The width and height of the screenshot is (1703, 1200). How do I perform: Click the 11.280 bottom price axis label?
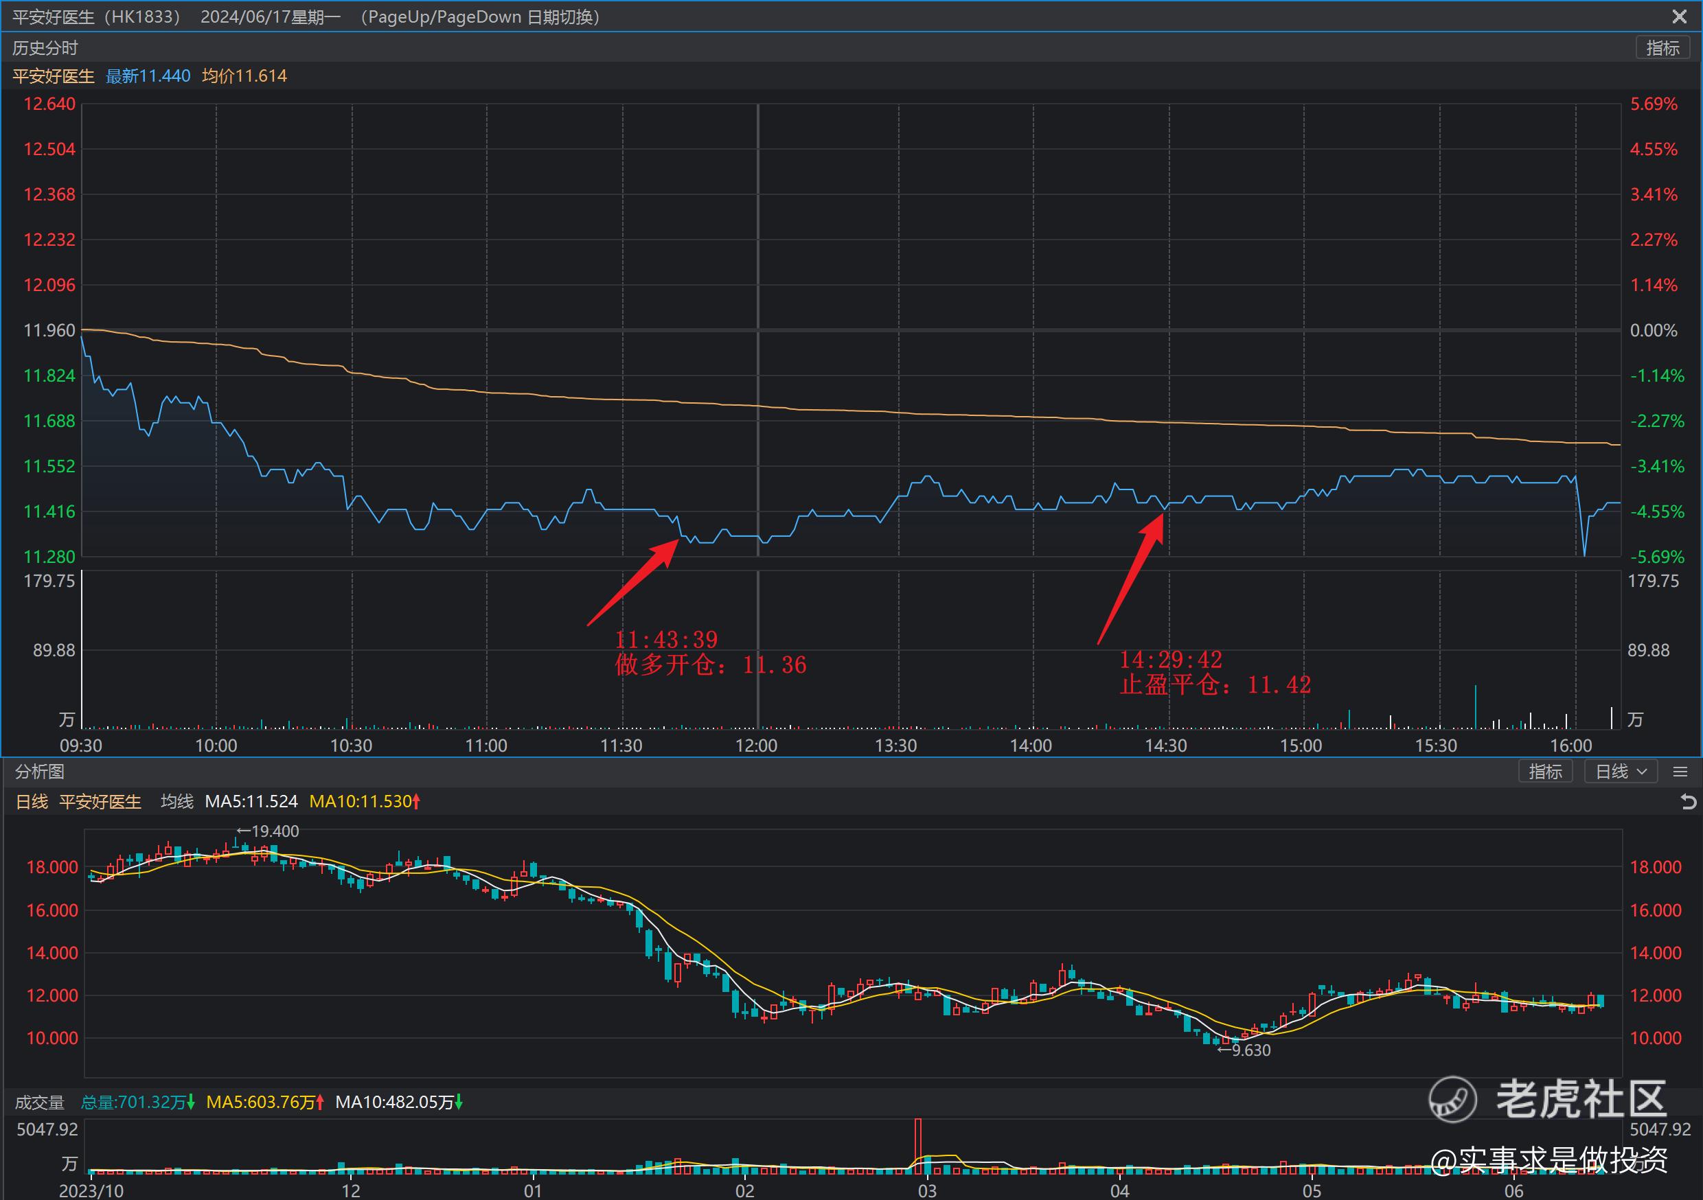point(49,556)
